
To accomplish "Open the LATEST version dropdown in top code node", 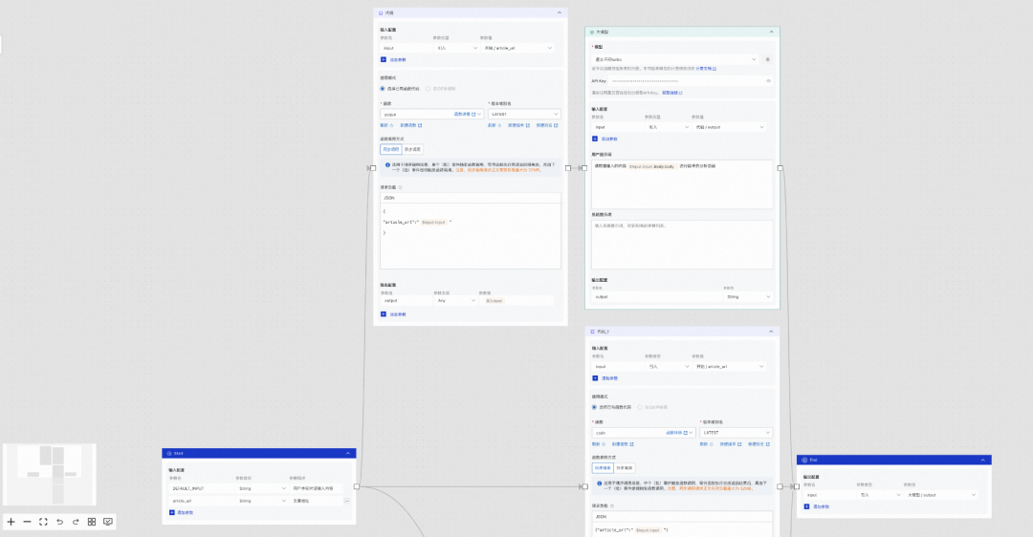I will pyautogui.click(x=522, y=114).
